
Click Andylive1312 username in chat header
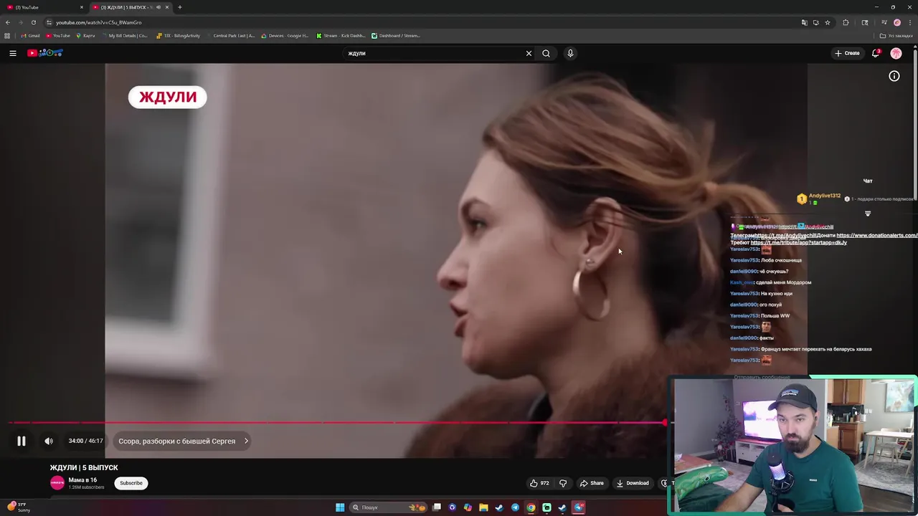click(825, 196)
